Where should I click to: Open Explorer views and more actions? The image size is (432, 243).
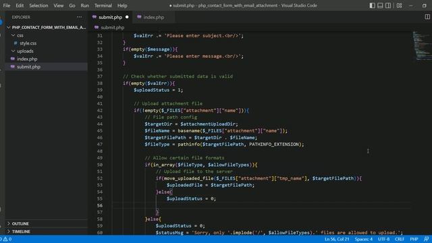click(80, 17)
